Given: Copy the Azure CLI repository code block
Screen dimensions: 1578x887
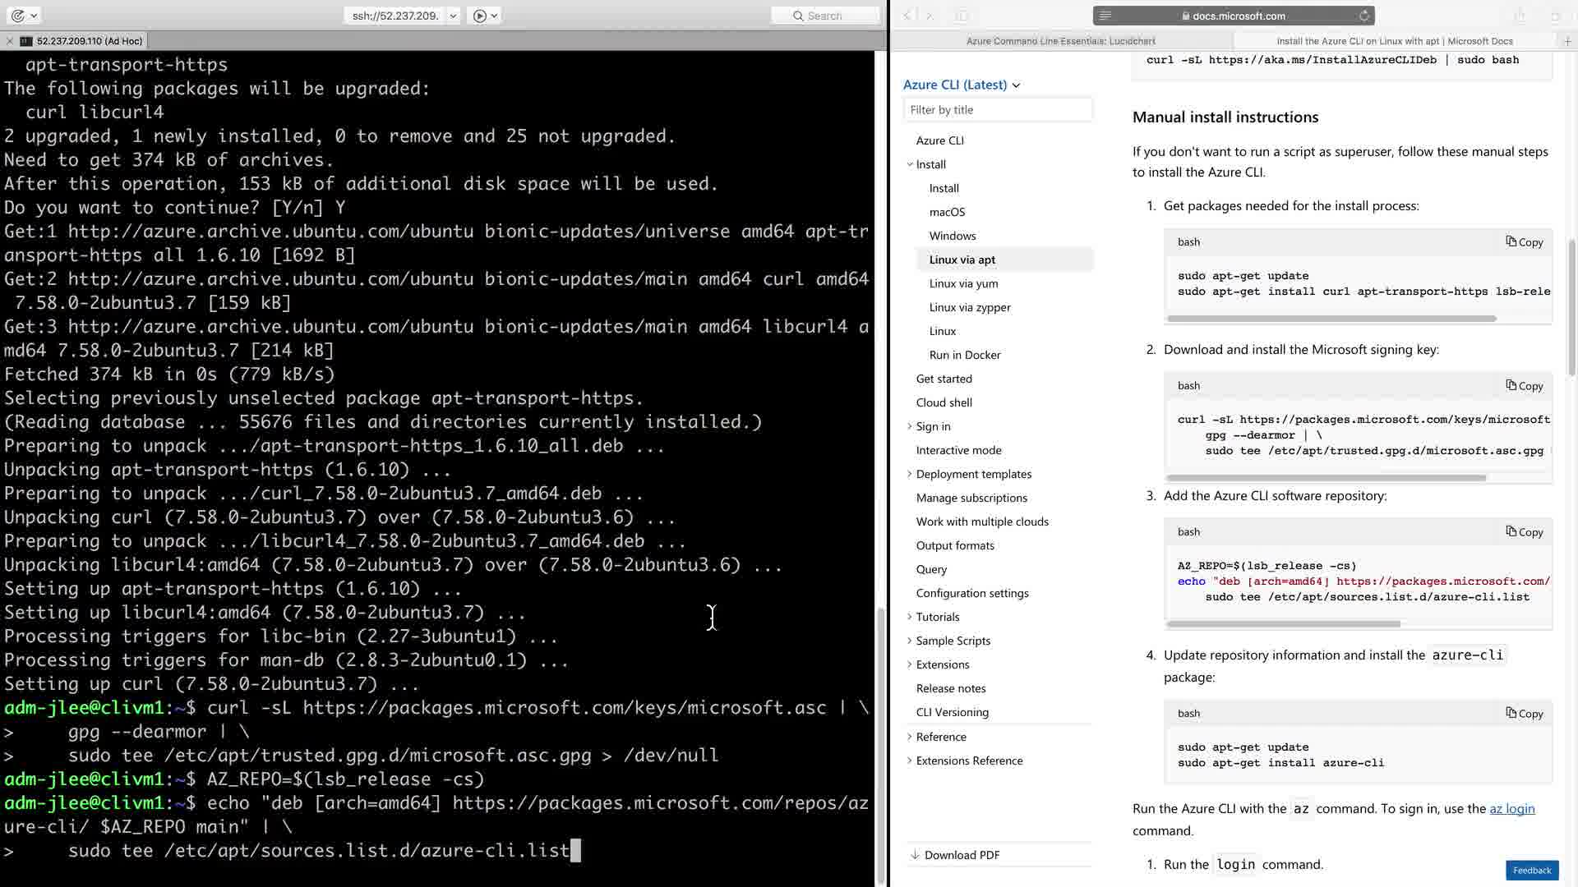Looking at the screenshot, I should (x=1524, y=532).
